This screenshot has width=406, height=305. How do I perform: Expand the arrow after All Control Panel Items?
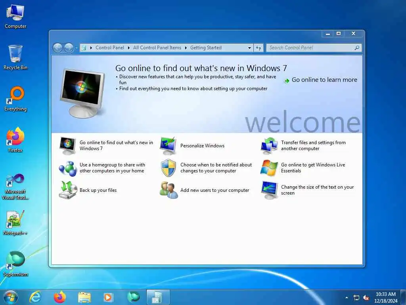pos(186,48)
